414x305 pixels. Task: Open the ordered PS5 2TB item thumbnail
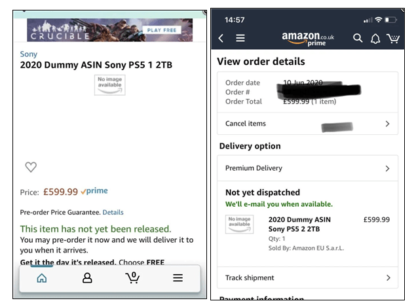coord(239,224)
